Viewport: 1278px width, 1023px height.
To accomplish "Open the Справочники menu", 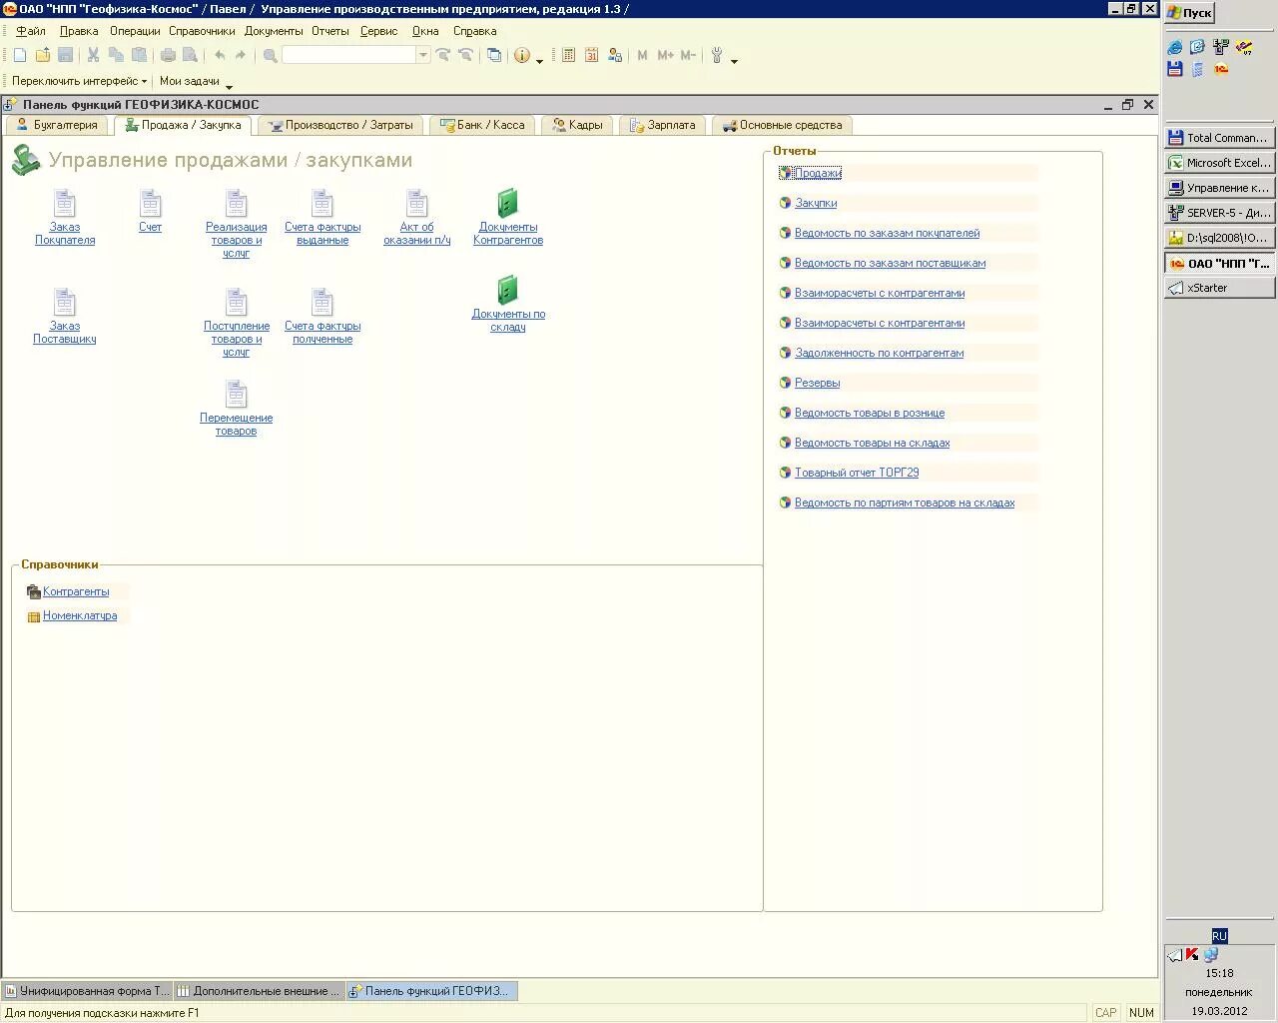I will click(x=202, y=31).
